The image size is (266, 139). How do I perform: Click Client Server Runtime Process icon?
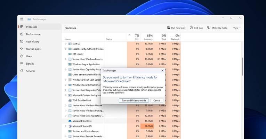pyautogui.click(x=70, y=75)
